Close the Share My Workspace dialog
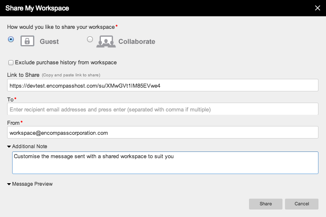Image resolution: width=326 pixels, height=217 pixels. (318, 8)
